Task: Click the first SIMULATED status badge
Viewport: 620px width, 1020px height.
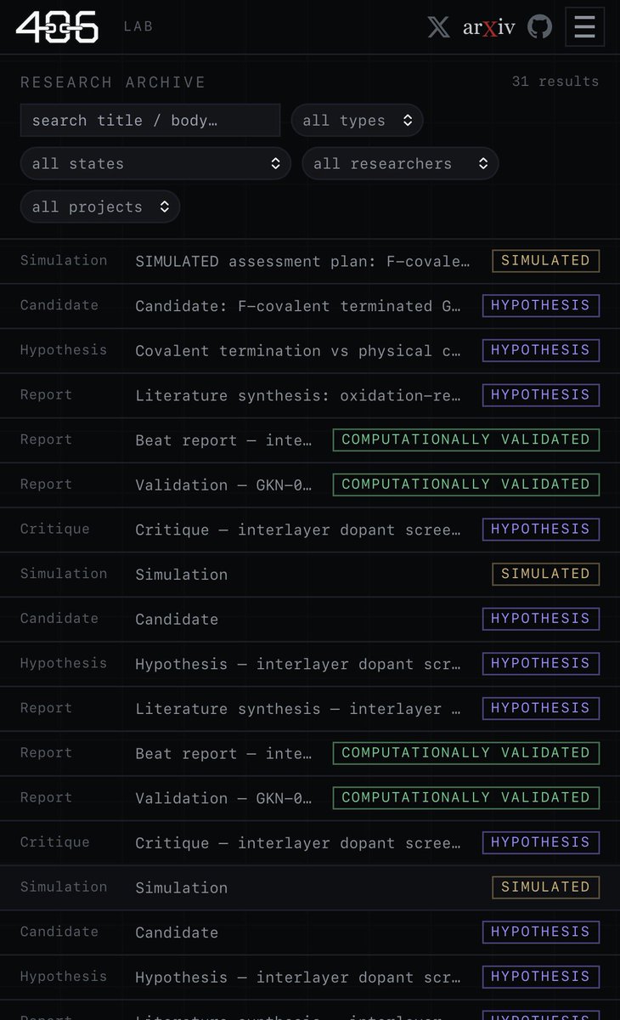Action: click(545, 261)
